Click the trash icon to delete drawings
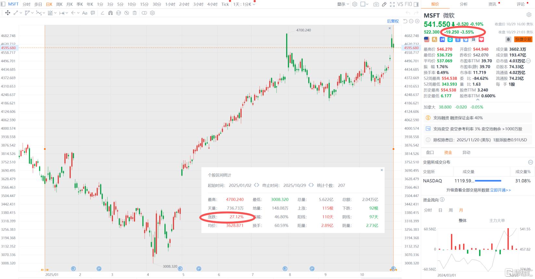535x279 pixels. tap(134, 13)
